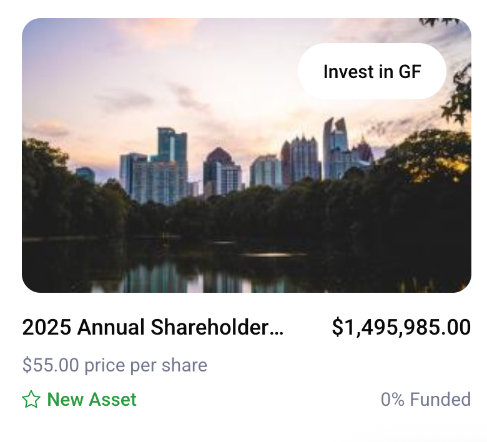Select the $55.00 price per share text

tap(114, 365)
